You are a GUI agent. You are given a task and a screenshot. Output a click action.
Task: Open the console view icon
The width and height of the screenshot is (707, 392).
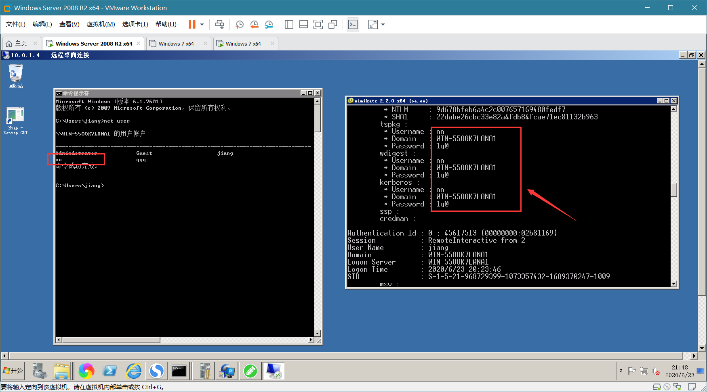click(x=353, y=25)
